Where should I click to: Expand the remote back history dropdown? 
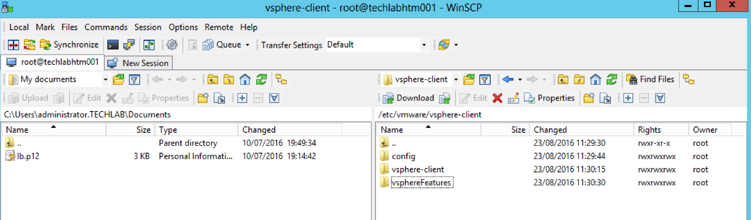click(x=520, y=79)
